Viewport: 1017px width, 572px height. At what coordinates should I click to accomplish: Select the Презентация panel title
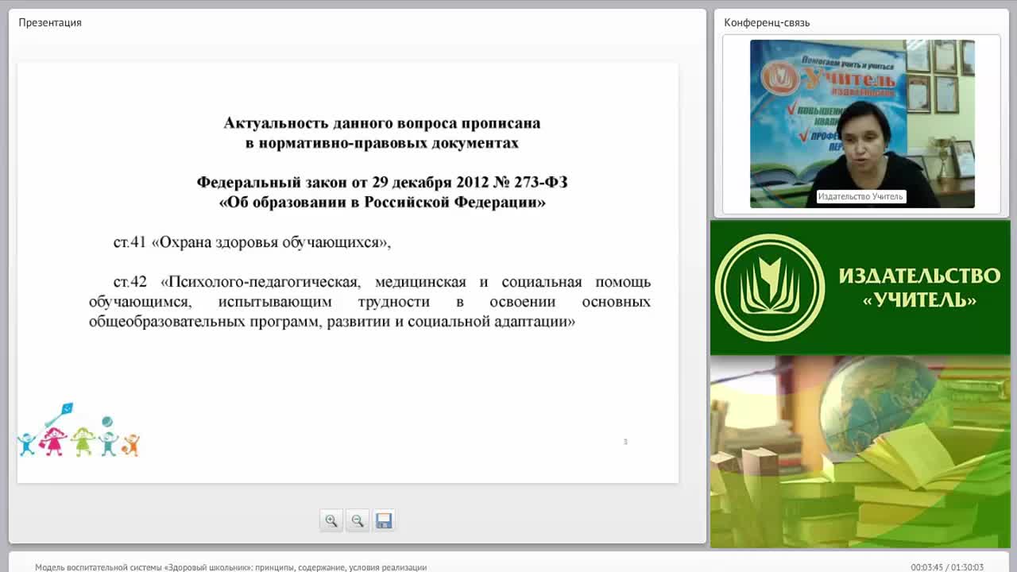click(x=50, y=22)
